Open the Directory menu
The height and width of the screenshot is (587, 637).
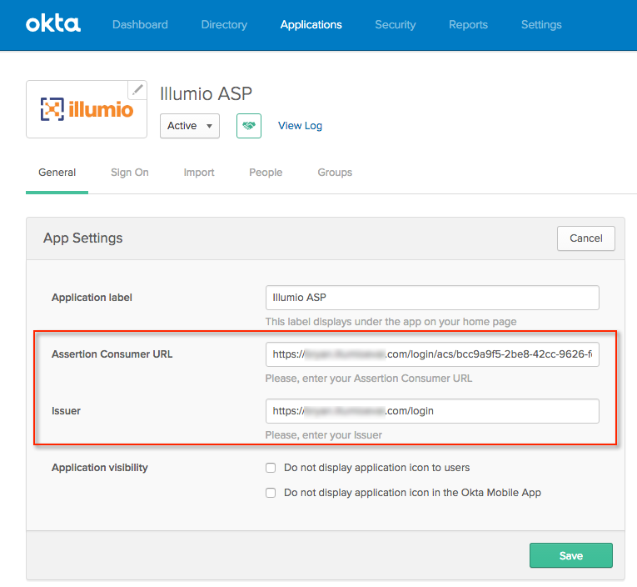[224, 25]
